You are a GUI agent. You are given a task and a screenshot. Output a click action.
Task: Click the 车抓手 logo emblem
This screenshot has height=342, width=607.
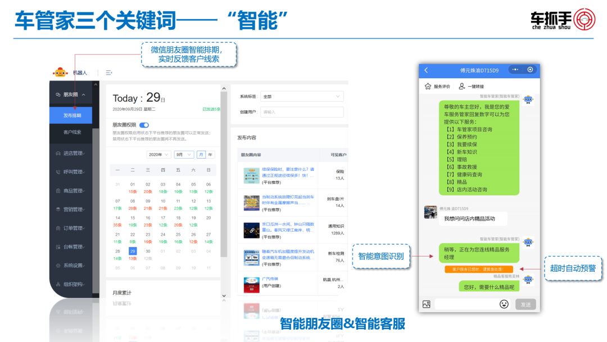tap(585, 19)
